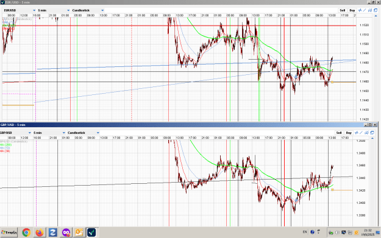Open Google Chrome from taskbar
Image resolution: width=381 pixels, height=238 pixels.
point(26,233)
